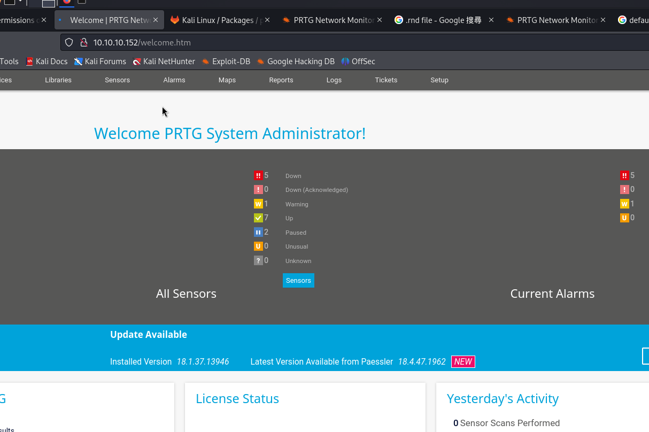Open the Setup menu
649x432 pixels.
pos(439,80)
